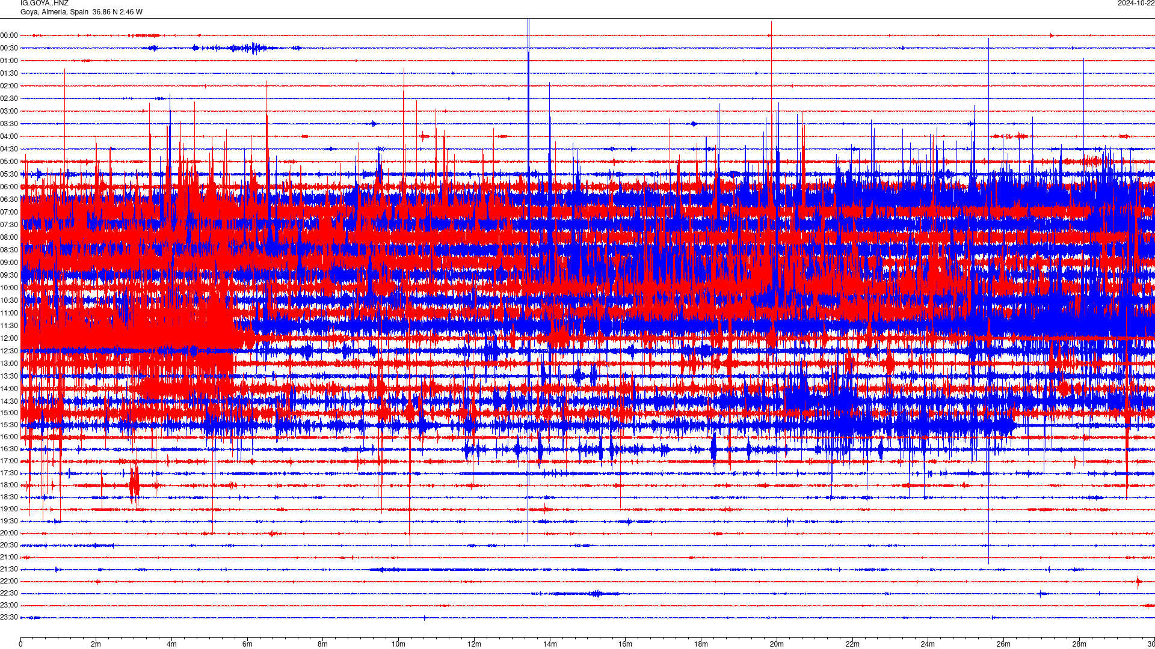This screenshot has height=649, width=1155.
Task: Select the 15:30 time row label
Action: (x=9, y=425)
